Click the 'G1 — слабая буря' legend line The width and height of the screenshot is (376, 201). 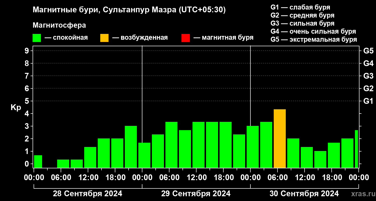(300, 7)
